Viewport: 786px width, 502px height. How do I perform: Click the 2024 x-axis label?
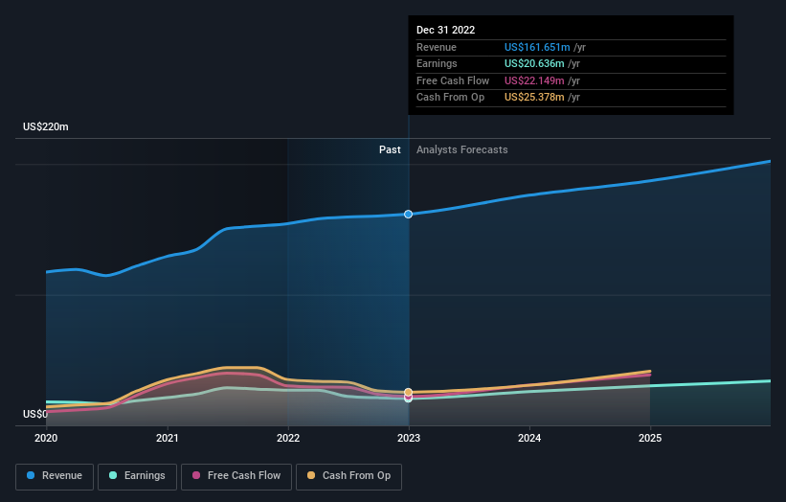tap(529, 438)
